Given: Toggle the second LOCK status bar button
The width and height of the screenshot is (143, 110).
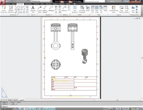Looking at the screenshot, I should click(x=53, y=109).
